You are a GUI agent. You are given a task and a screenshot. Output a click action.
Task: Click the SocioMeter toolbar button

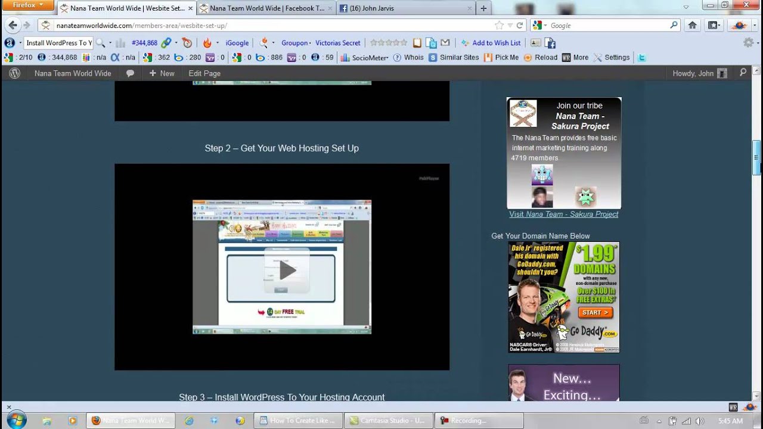click(364, 58)
